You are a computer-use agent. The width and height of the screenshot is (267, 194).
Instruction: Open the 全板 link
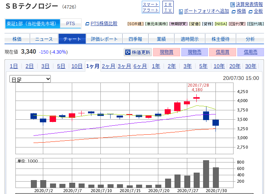point(258,11)
